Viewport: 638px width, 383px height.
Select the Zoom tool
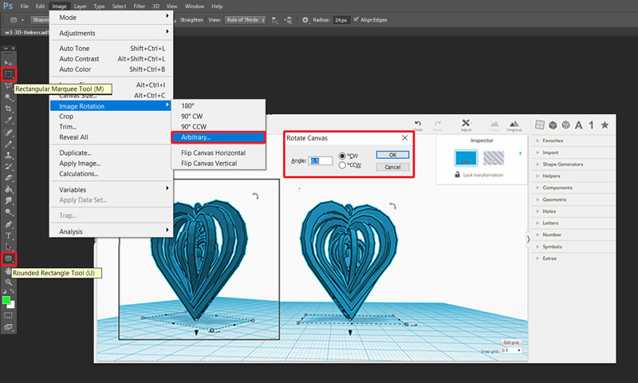(9, 282)
